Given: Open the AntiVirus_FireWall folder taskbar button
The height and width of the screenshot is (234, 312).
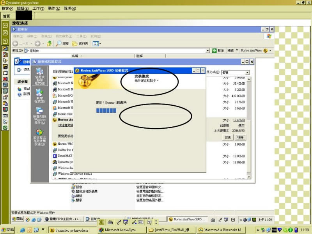Looking at the screenshot, I should (172, 230).
